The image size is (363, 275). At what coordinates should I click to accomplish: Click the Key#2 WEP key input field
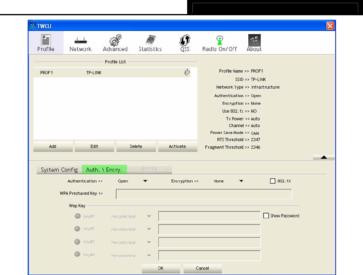[209, 229]
